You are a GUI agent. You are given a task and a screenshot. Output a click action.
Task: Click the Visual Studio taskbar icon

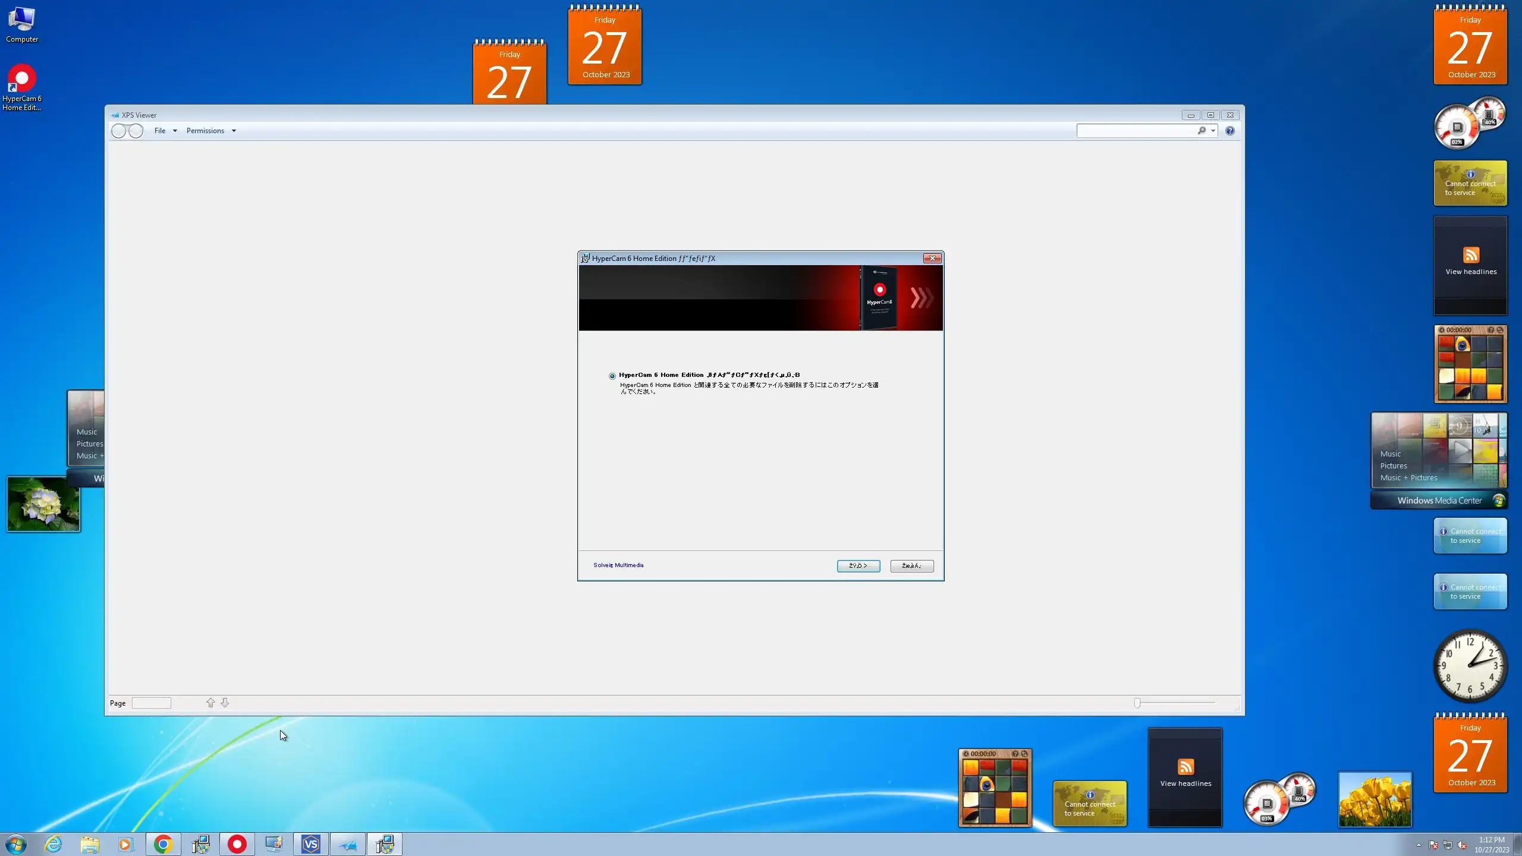(x=311, y=844)
